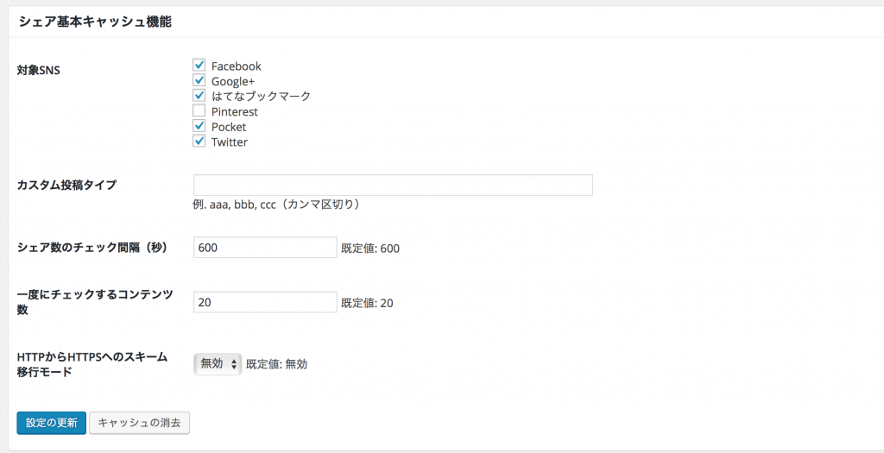Image resolution: width=884 pixels, height=453 pixels.
Task: Toggle the Twitter checkbox
Action: pos(199,142)
